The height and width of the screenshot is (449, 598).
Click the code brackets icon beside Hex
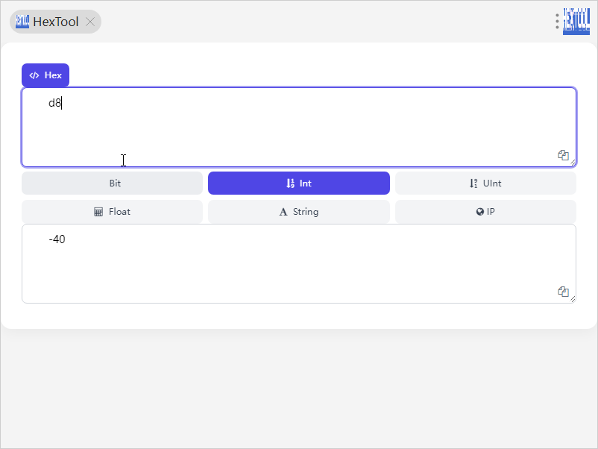pyautogui.click(x=34, y=75)
